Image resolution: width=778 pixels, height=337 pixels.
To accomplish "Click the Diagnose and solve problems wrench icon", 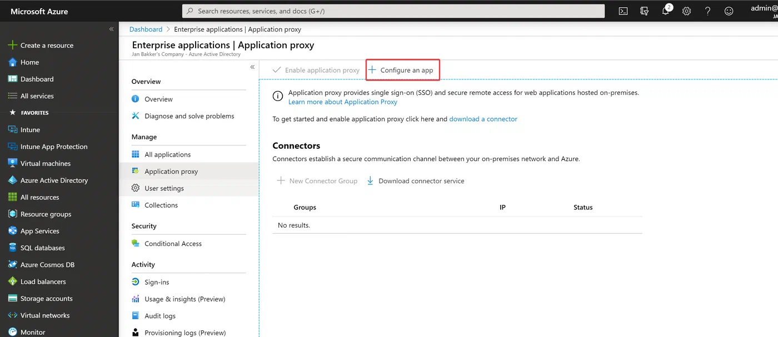I will coord(135,116).
